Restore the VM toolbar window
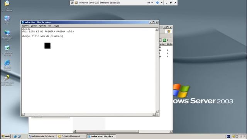247x139 pixels. [x=171, y=3]
